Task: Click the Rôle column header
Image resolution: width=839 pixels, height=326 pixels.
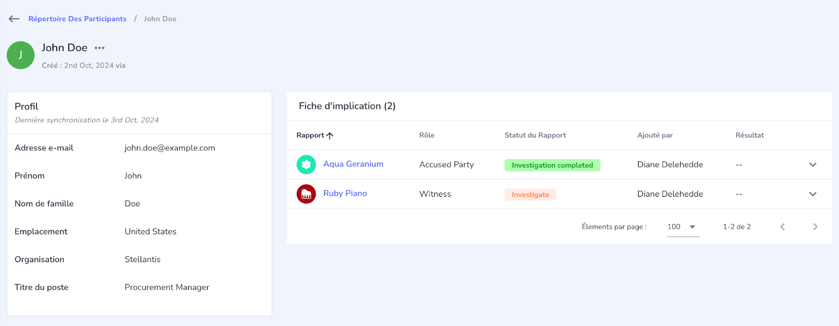Action: pos(427,135)
